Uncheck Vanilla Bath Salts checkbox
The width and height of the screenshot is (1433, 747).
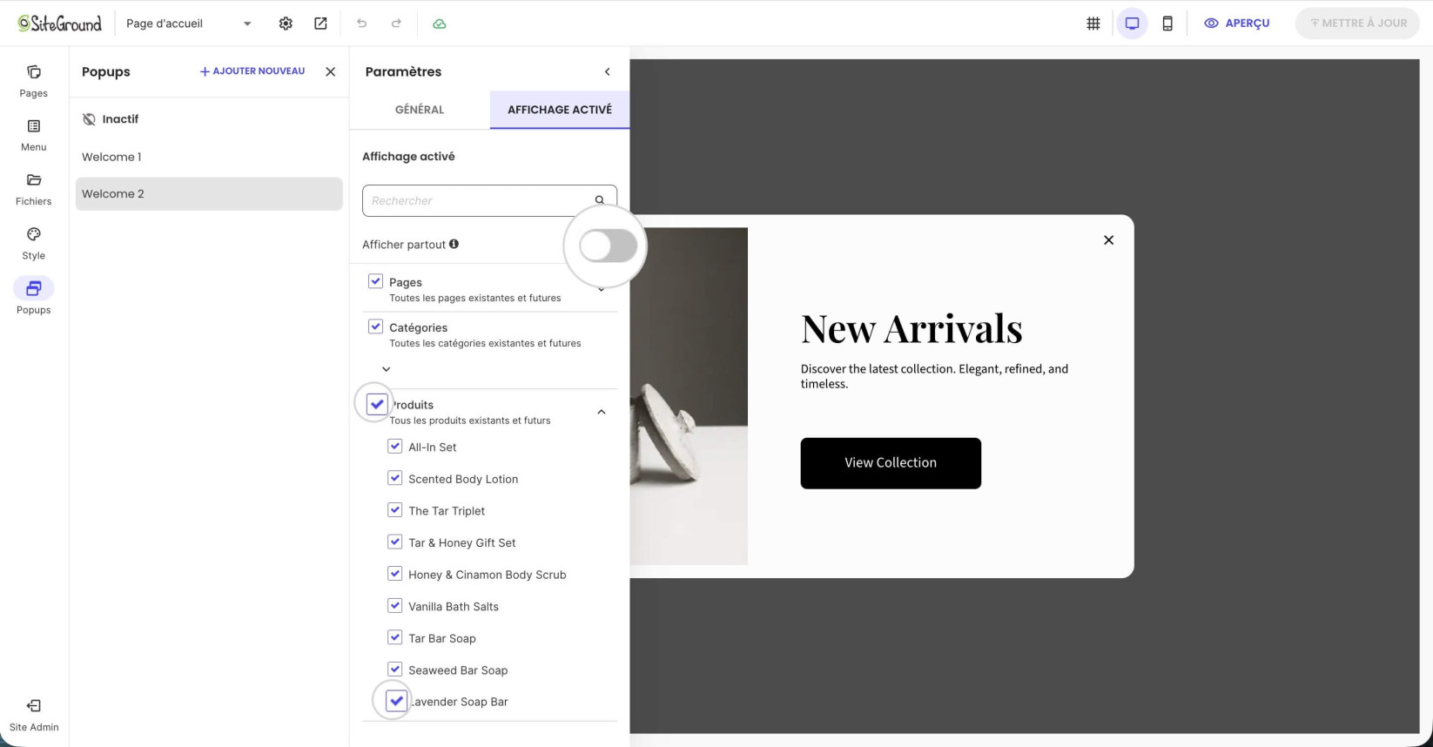tap(394, 606)
